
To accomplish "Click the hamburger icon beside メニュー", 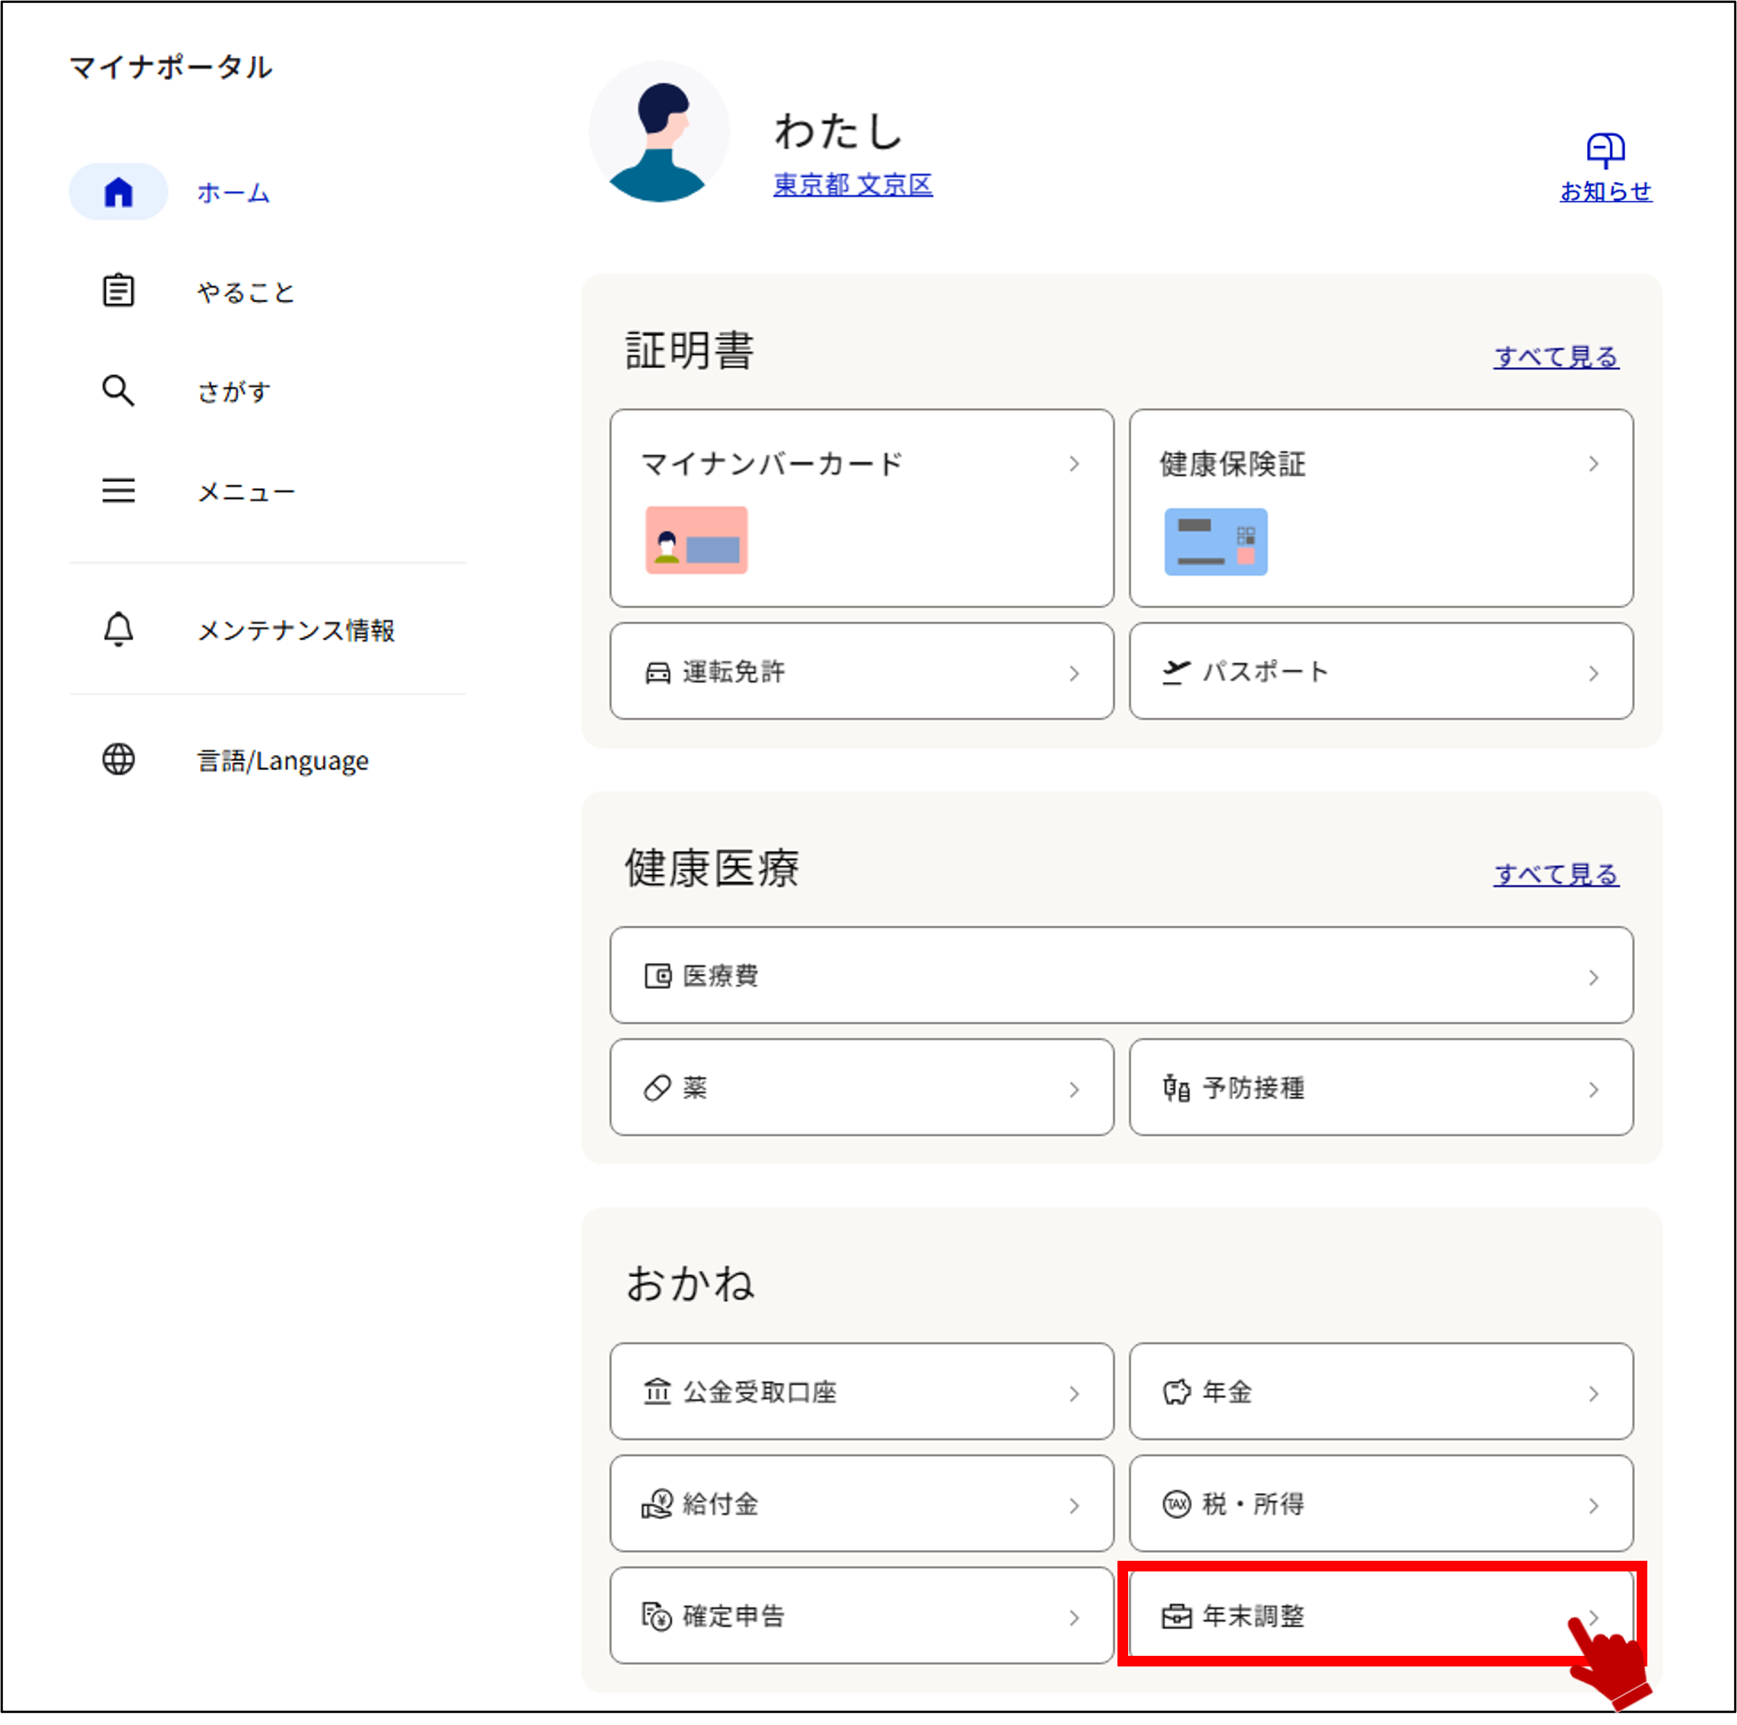I will click(x=119, y=491).
